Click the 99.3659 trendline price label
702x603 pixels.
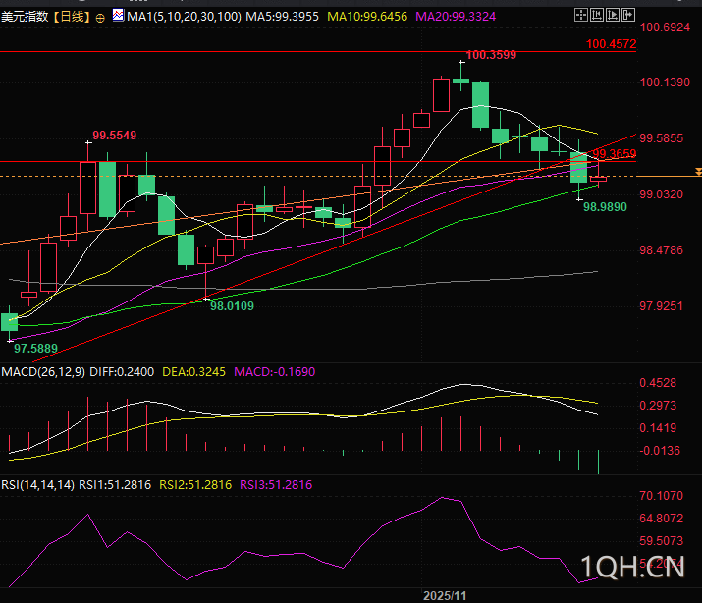coord(614,154)
